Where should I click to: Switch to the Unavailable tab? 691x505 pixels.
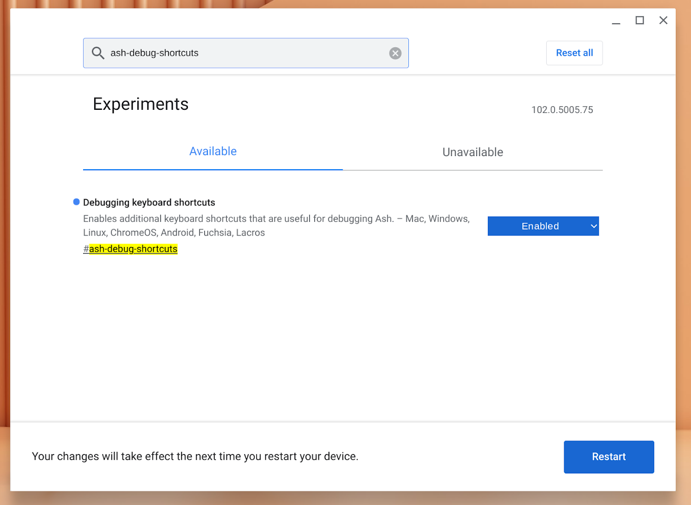click(472, 152)
